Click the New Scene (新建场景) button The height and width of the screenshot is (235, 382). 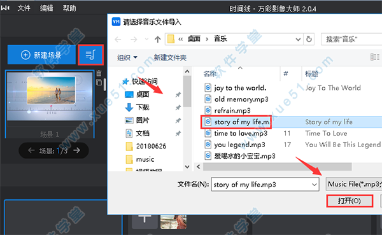click(41, 55)
